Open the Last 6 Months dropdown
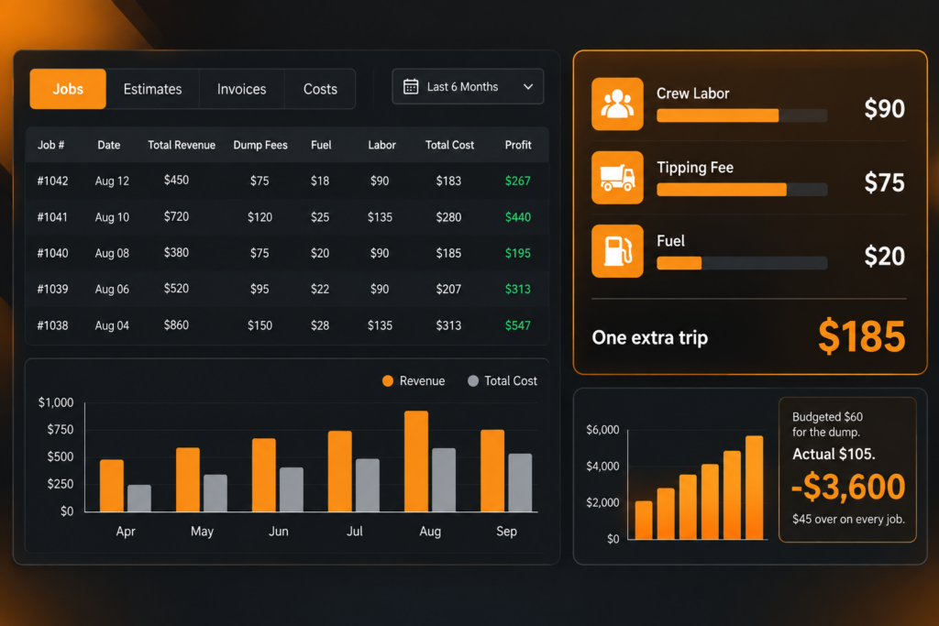The image size is (939, 626). click(x=468, y=87)
